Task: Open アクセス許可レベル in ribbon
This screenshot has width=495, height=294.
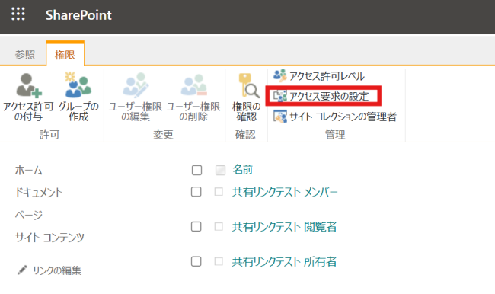Action: (319, 76)
